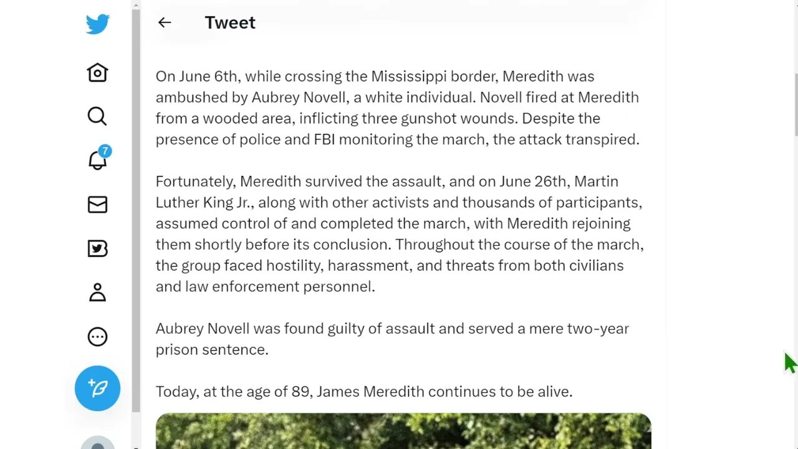This screenshot has width=798, height=449.
Task: Expand the More circle-dots menu
Action: pyautogui.click(x=97, y=337)
